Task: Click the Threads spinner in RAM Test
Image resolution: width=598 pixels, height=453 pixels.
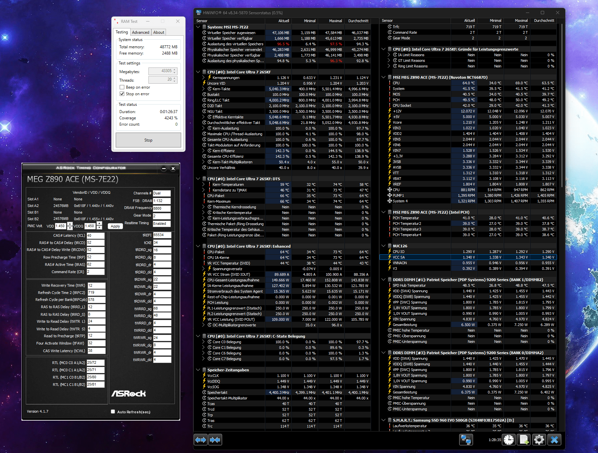Action: tap(163, 80)
